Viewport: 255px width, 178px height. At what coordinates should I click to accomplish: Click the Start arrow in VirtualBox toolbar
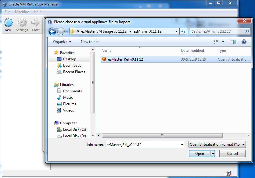click(36, 23)
